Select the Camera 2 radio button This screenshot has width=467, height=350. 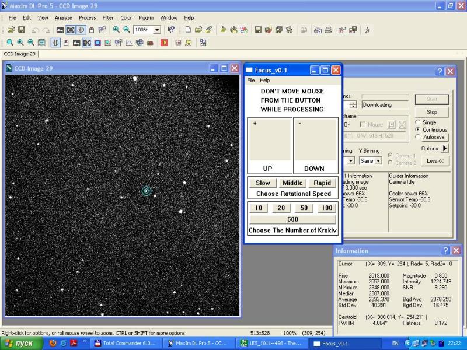coord(390,163)
